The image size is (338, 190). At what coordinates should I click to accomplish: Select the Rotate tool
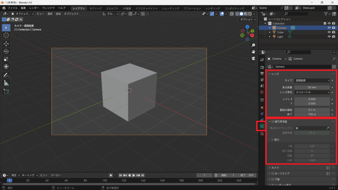[x=6, y=51]
